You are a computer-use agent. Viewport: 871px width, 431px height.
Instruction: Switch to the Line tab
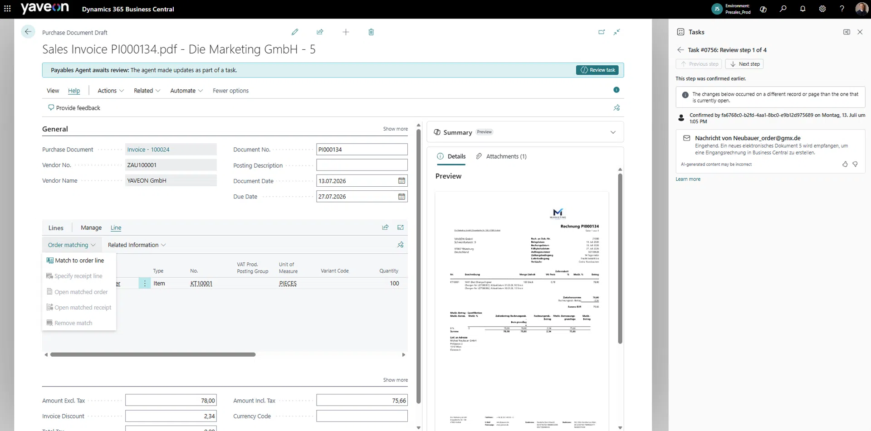(116, 228)
